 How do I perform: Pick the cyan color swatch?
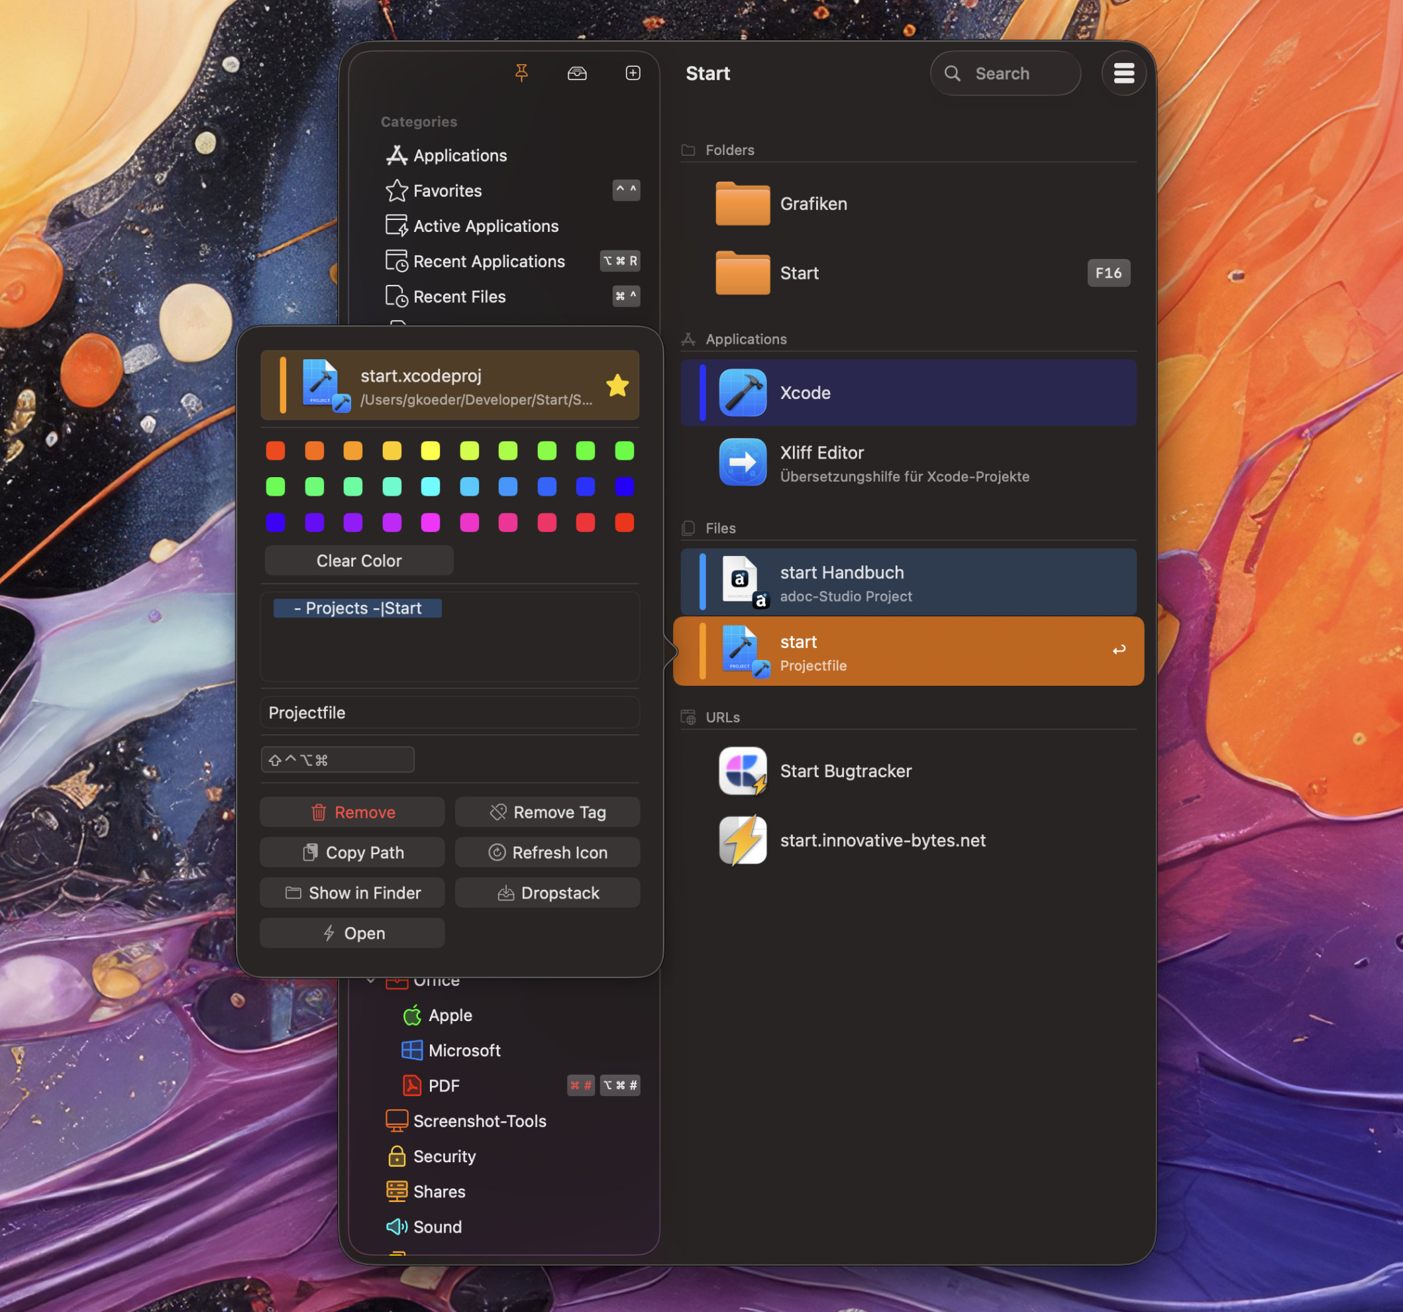click(x=430, y=486)
